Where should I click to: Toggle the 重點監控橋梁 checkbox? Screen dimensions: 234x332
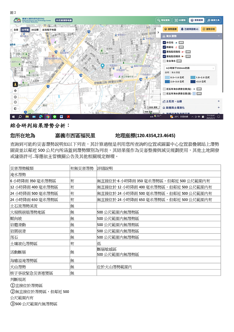164,56
